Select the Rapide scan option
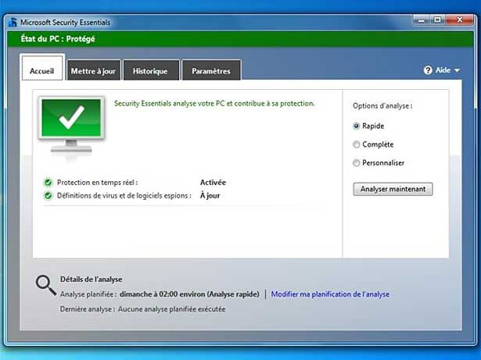The image size is (481, 360). 357,126
